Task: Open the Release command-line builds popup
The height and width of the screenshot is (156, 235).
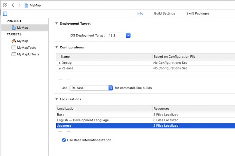Action: [91, 88]
